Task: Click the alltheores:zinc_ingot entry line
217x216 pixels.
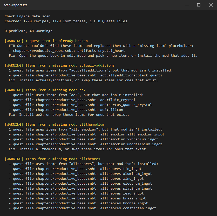Action: coord(76,179)
